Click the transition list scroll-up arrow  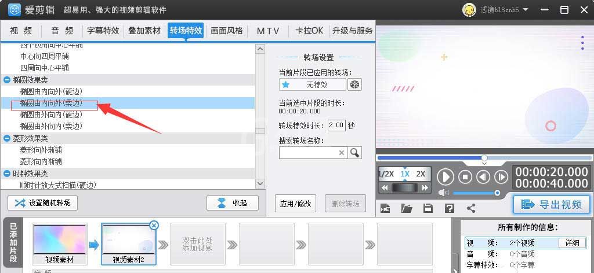coord(260,49)
